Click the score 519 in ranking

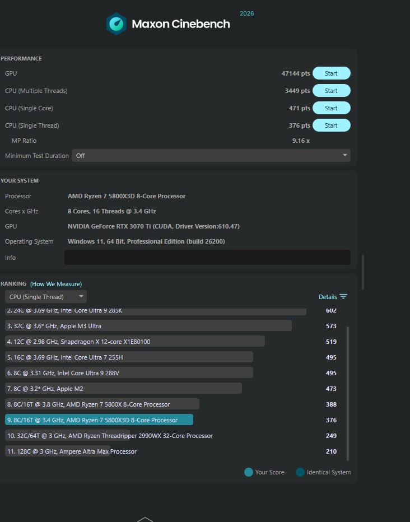(x=331, y=342)
